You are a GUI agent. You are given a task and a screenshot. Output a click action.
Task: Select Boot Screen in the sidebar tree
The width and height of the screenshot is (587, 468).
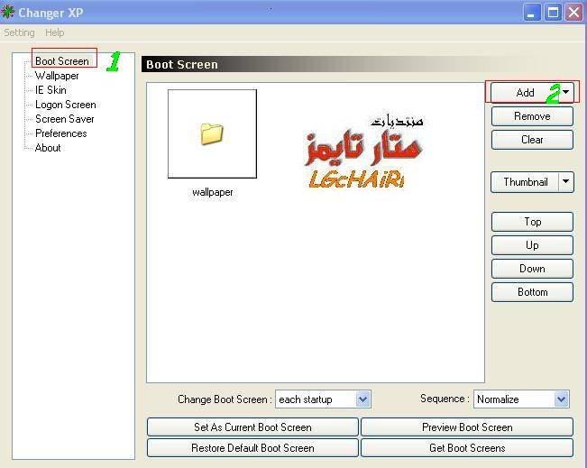point(62,61)
